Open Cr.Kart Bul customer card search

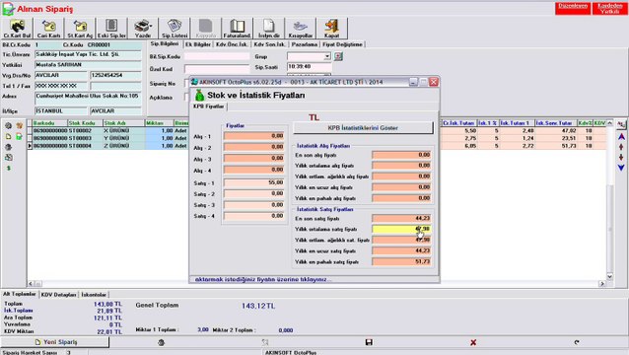pos(17,28)
